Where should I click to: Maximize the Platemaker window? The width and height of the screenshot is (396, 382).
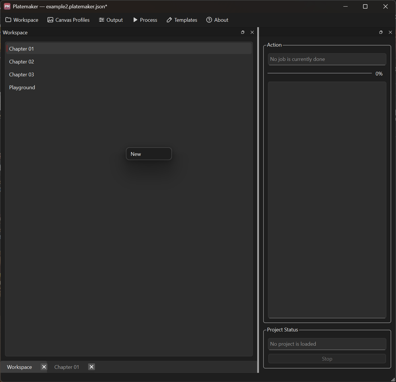pos(365,6)
